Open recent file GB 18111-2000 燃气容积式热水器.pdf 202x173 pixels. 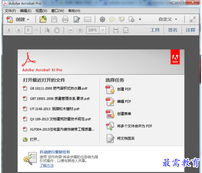pyautogui.click(x=58, y=88)
